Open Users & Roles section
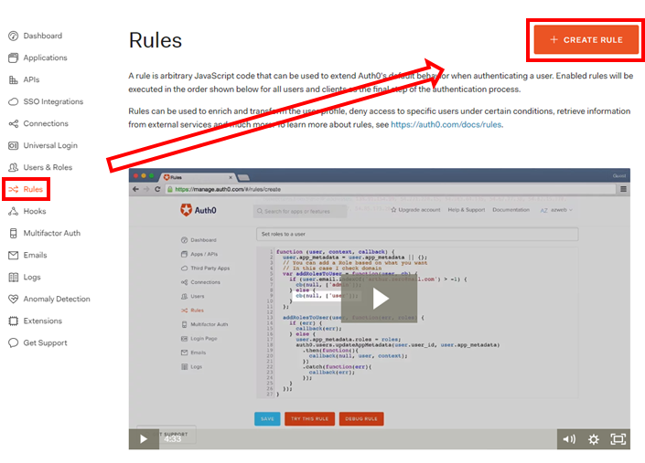The height and width of the screenshot is (463, 645). 48,167
